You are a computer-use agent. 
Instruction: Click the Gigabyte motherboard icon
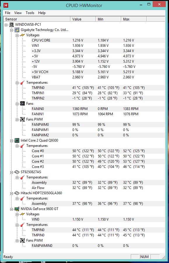17,30
